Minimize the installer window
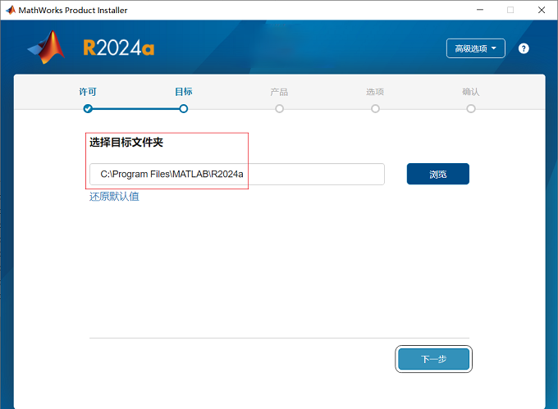This screenshot has width=558, height=409. click(480, 10)
